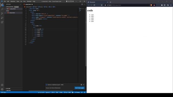Click the Brave Rewards triangle icon
This screenshot has width=173, height=97.
point(154,5)
